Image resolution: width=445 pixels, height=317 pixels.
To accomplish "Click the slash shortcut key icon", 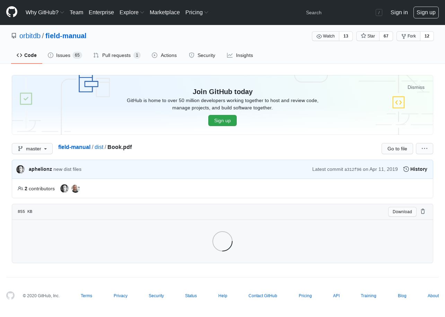I will 379,12.
